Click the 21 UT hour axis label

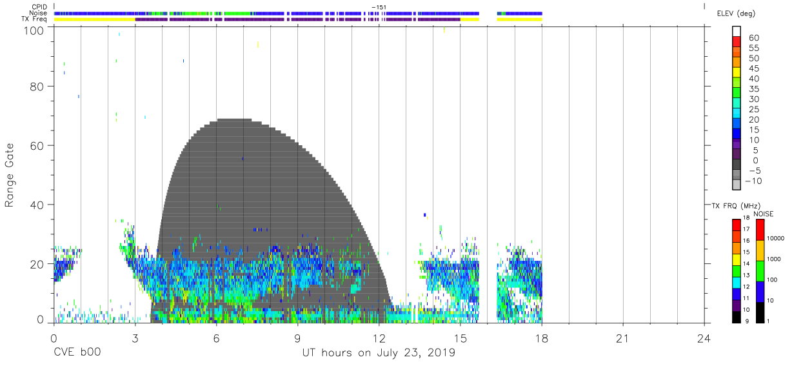(x=623, y=338)
